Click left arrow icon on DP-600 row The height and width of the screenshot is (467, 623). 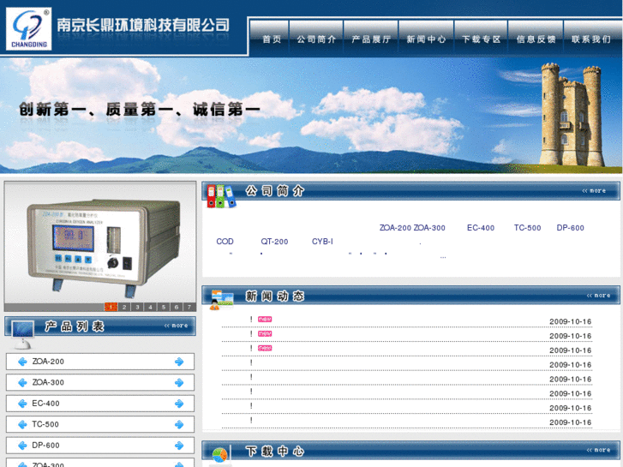pyautogui.click(x=22, y=446)
